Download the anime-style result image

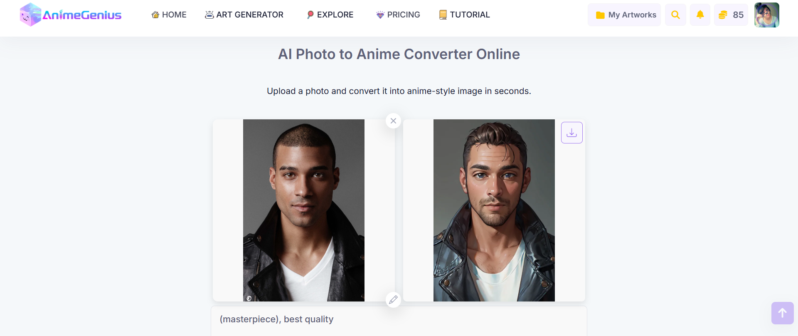pyautogui.click(x=571, y=132)
